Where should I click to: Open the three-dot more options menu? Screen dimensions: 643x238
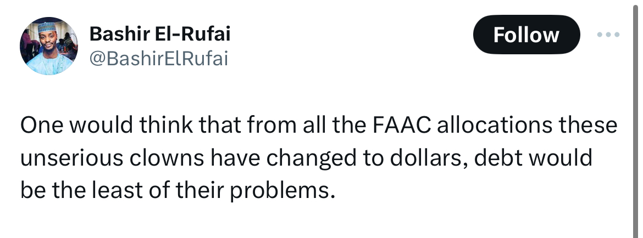coord(608,35)
